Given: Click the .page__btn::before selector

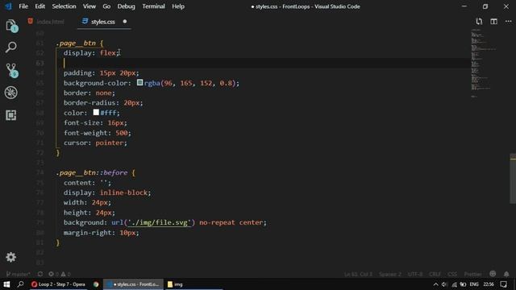Looking at the screenshot, I should pyautogui.click(x=91, y=172).
